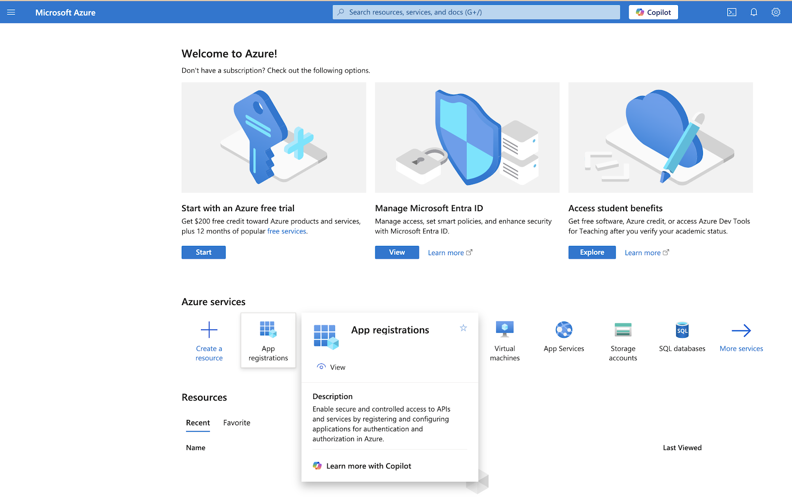Open Learn more beside the Explore button

[646, 253]
